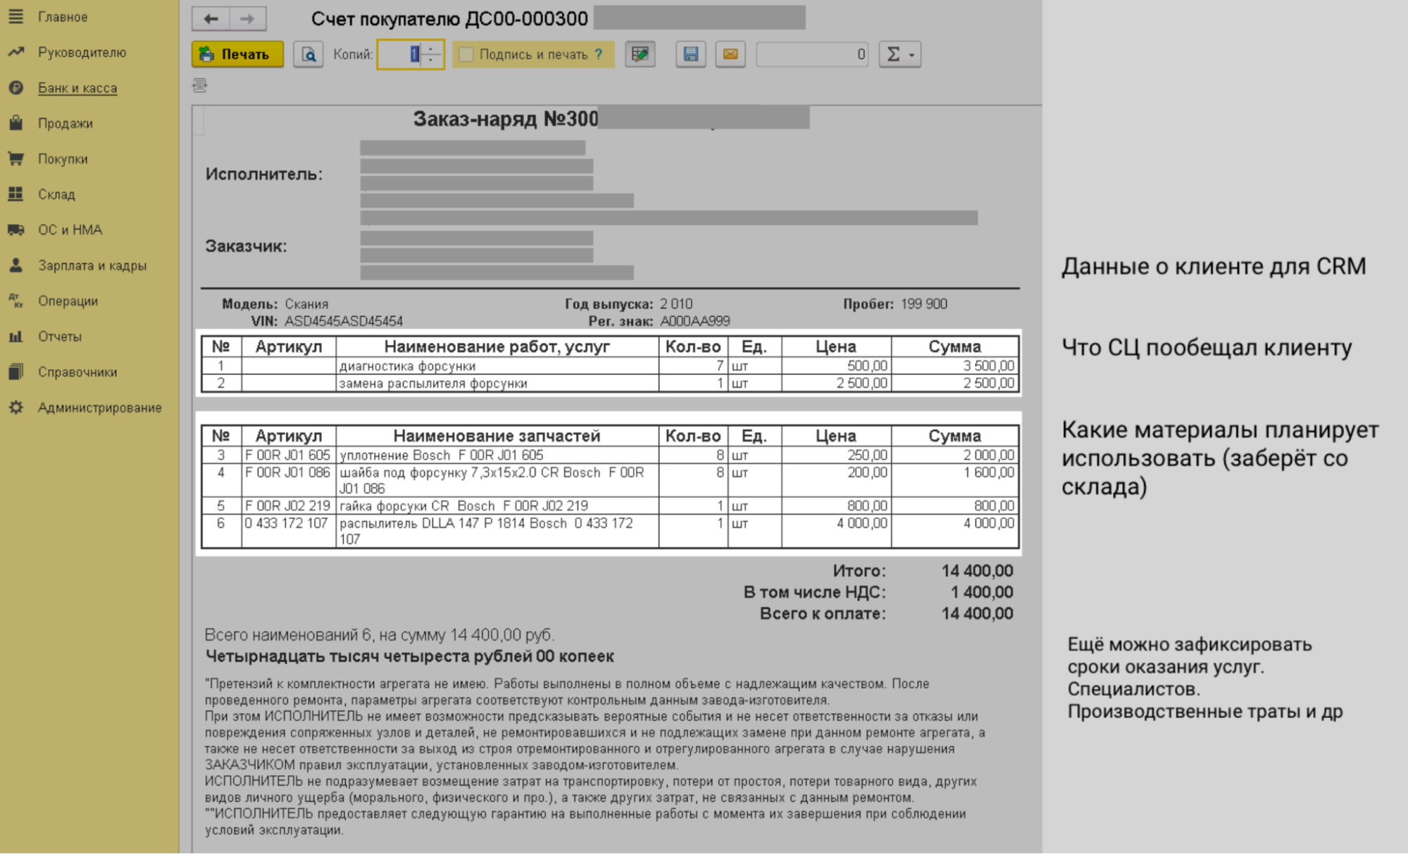The height and width of the screenshot is (854, 1408).
Task: Decrease the copies count with the down stepper
Action: pyautogui.click(x=431, y=61)
